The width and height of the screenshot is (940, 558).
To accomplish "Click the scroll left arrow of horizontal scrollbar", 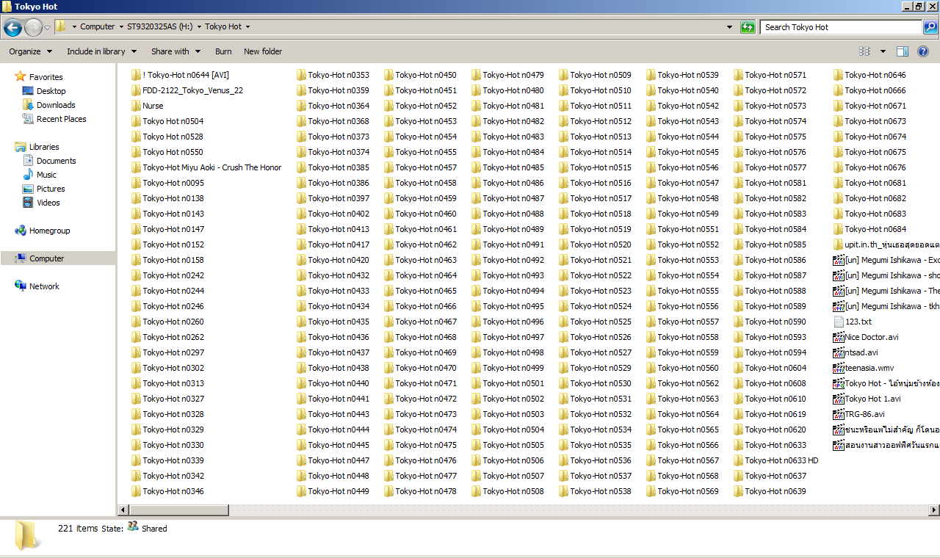I will [123, 510].
